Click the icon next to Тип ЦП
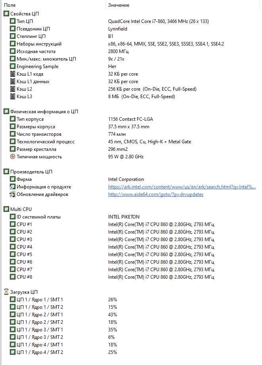This screenshot has height=365, width=262. click(13, 21)
